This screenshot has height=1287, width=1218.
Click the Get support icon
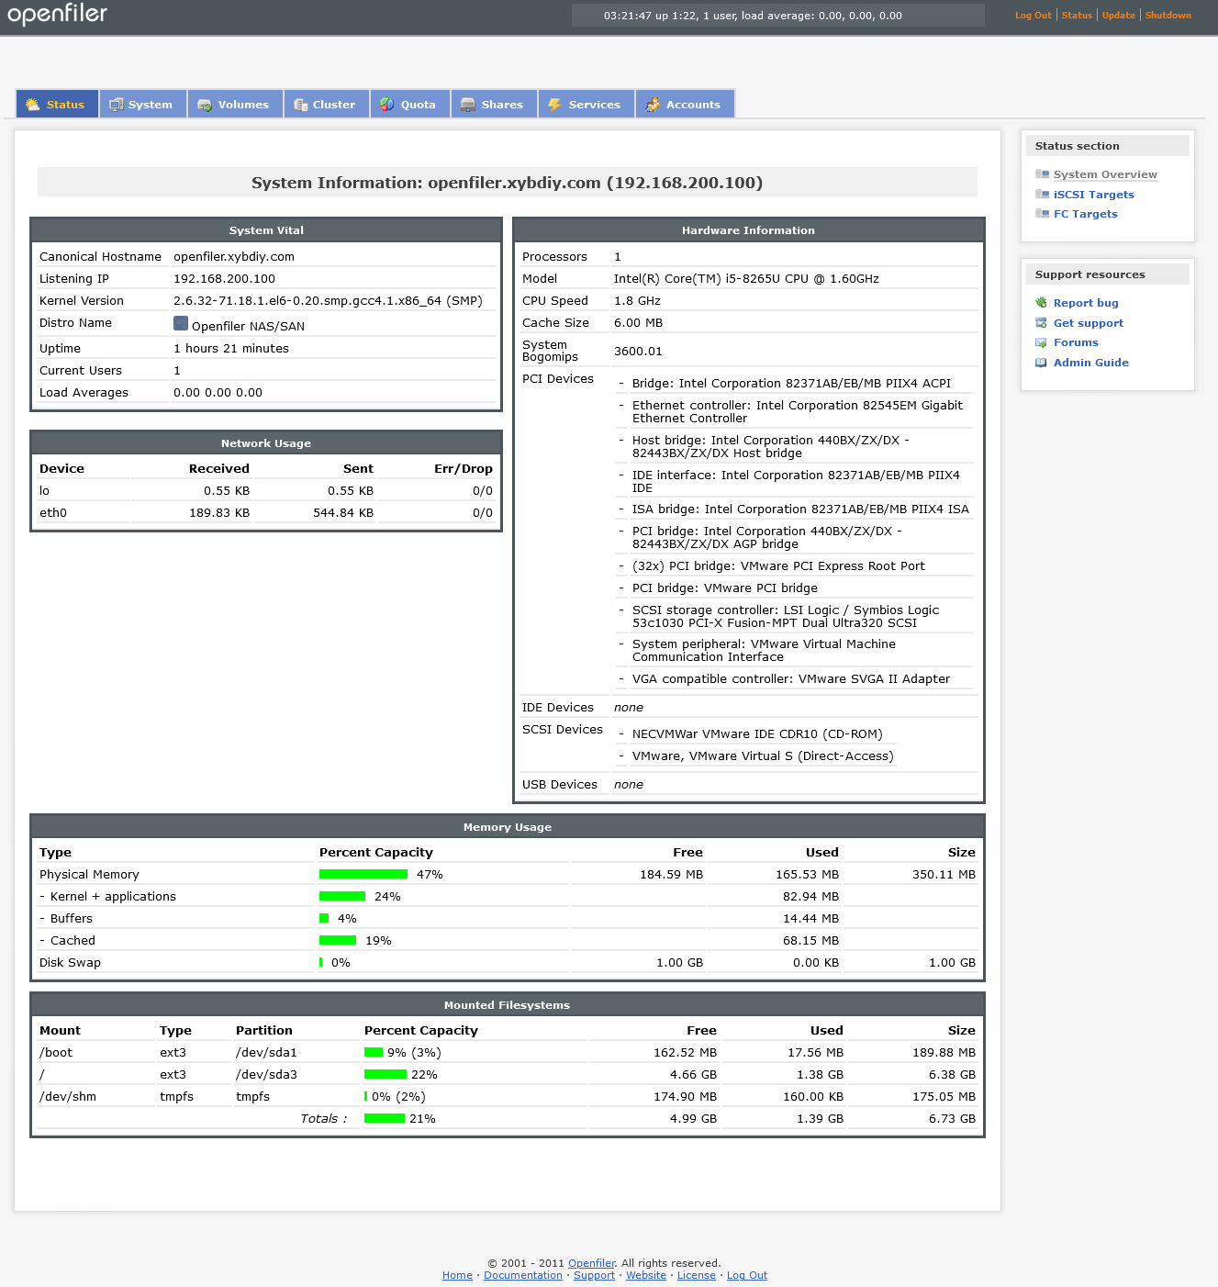click(x=1041, y=322)
